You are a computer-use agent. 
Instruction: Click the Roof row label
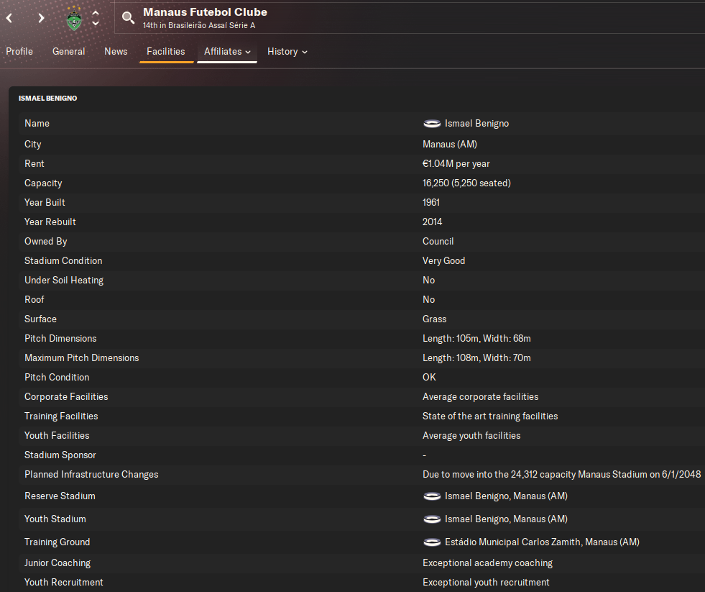34,299
